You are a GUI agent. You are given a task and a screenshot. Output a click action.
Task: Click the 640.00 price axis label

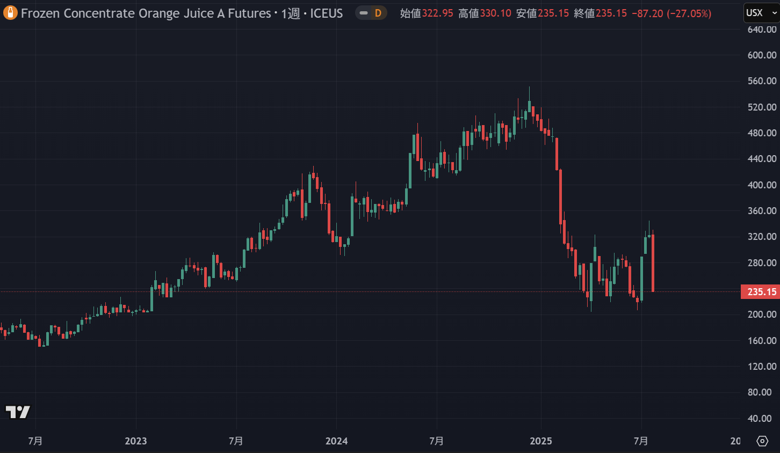click(762, 30)
